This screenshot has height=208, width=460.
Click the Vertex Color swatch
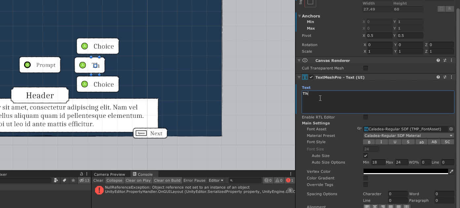pyautogui.click(x=405, y=171)
